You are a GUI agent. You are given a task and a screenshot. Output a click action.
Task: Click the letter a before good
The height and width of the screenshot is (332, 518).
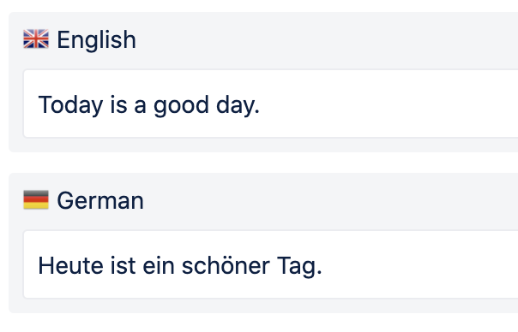[x=140, y=106]
